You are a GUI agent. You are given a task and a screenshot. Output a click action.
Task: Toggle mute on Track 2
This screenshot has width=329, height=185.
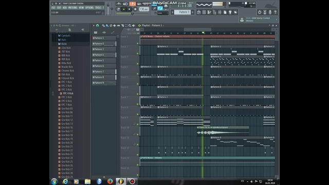[138, 53]
